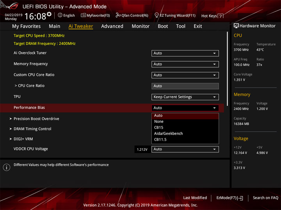This screenshot has height=210, width=281.
Task: Click the 16384 MB capacity value
Action: tap(241, 124)
